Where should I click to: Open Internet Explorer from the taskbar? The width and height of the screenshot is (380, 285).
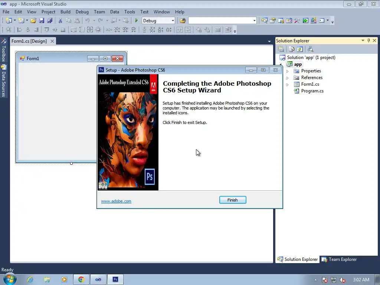(x=30, y=279)
